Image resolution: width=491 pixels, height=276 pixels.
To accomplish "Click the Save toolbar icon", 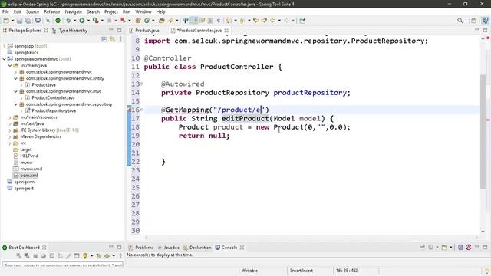I will pos(19,21).
